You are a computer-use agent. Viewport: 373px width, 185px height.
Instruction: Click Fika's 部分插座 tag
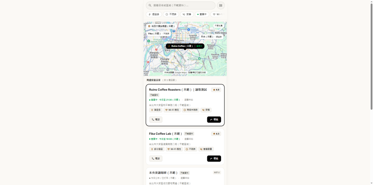point(157,149)
